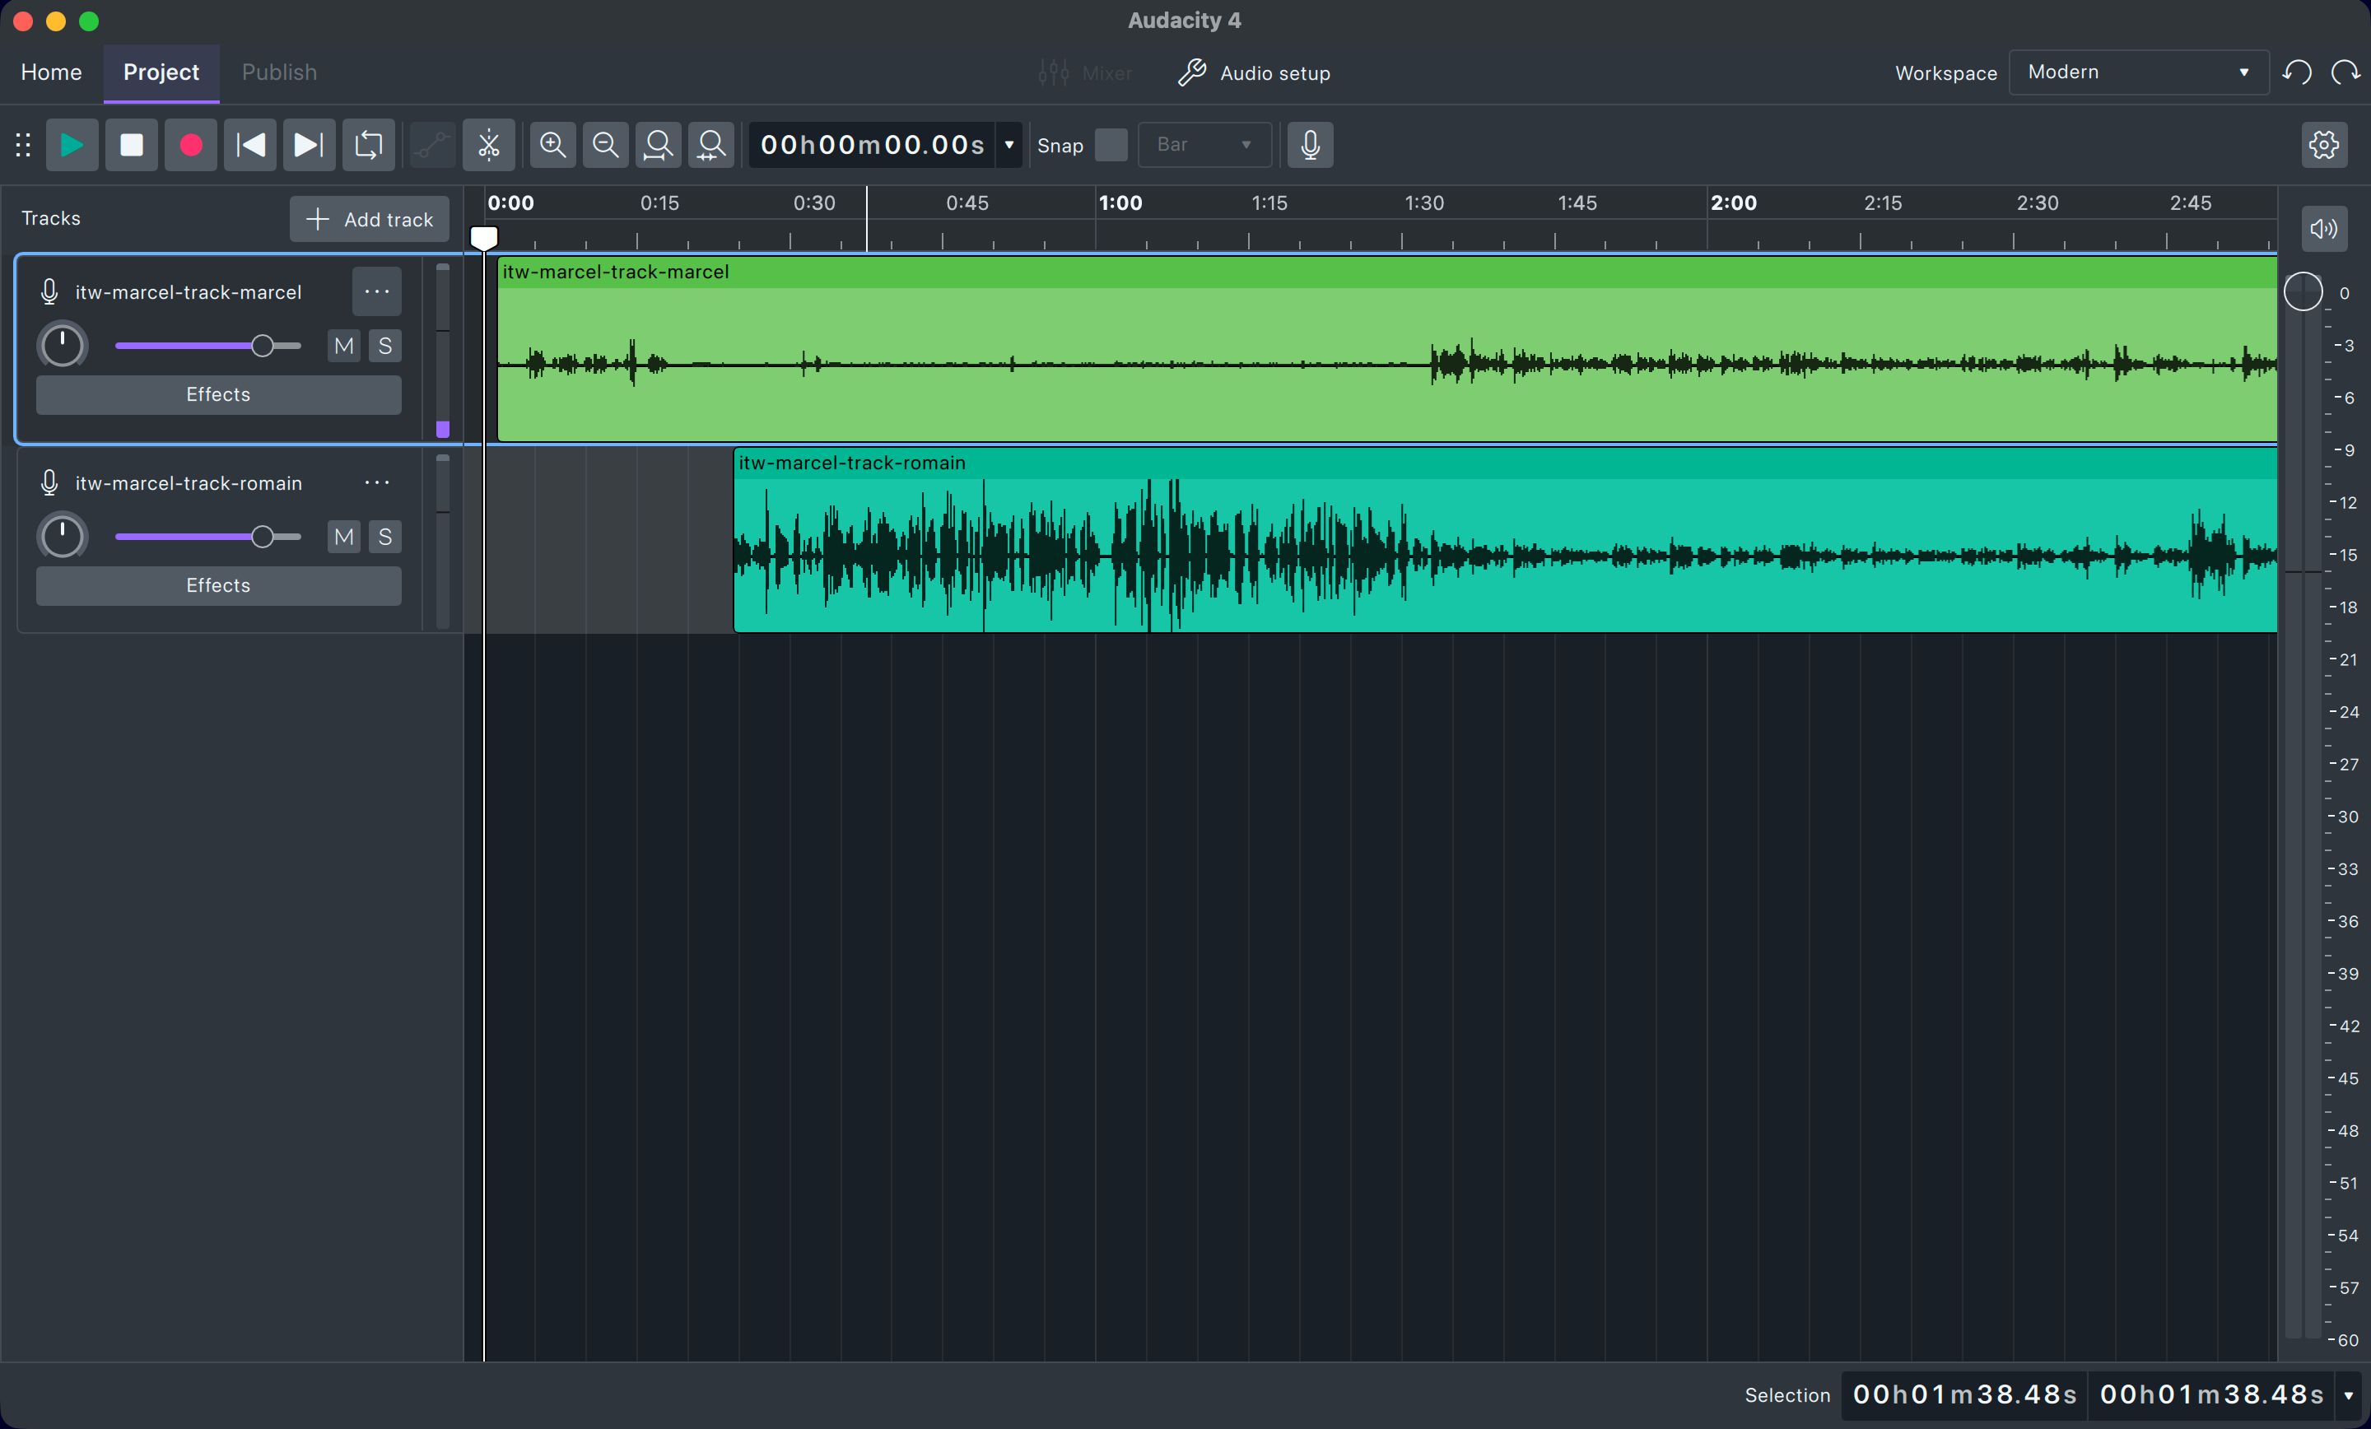Open Audio setup
2371x1429 pixels.
[1254, 73]
